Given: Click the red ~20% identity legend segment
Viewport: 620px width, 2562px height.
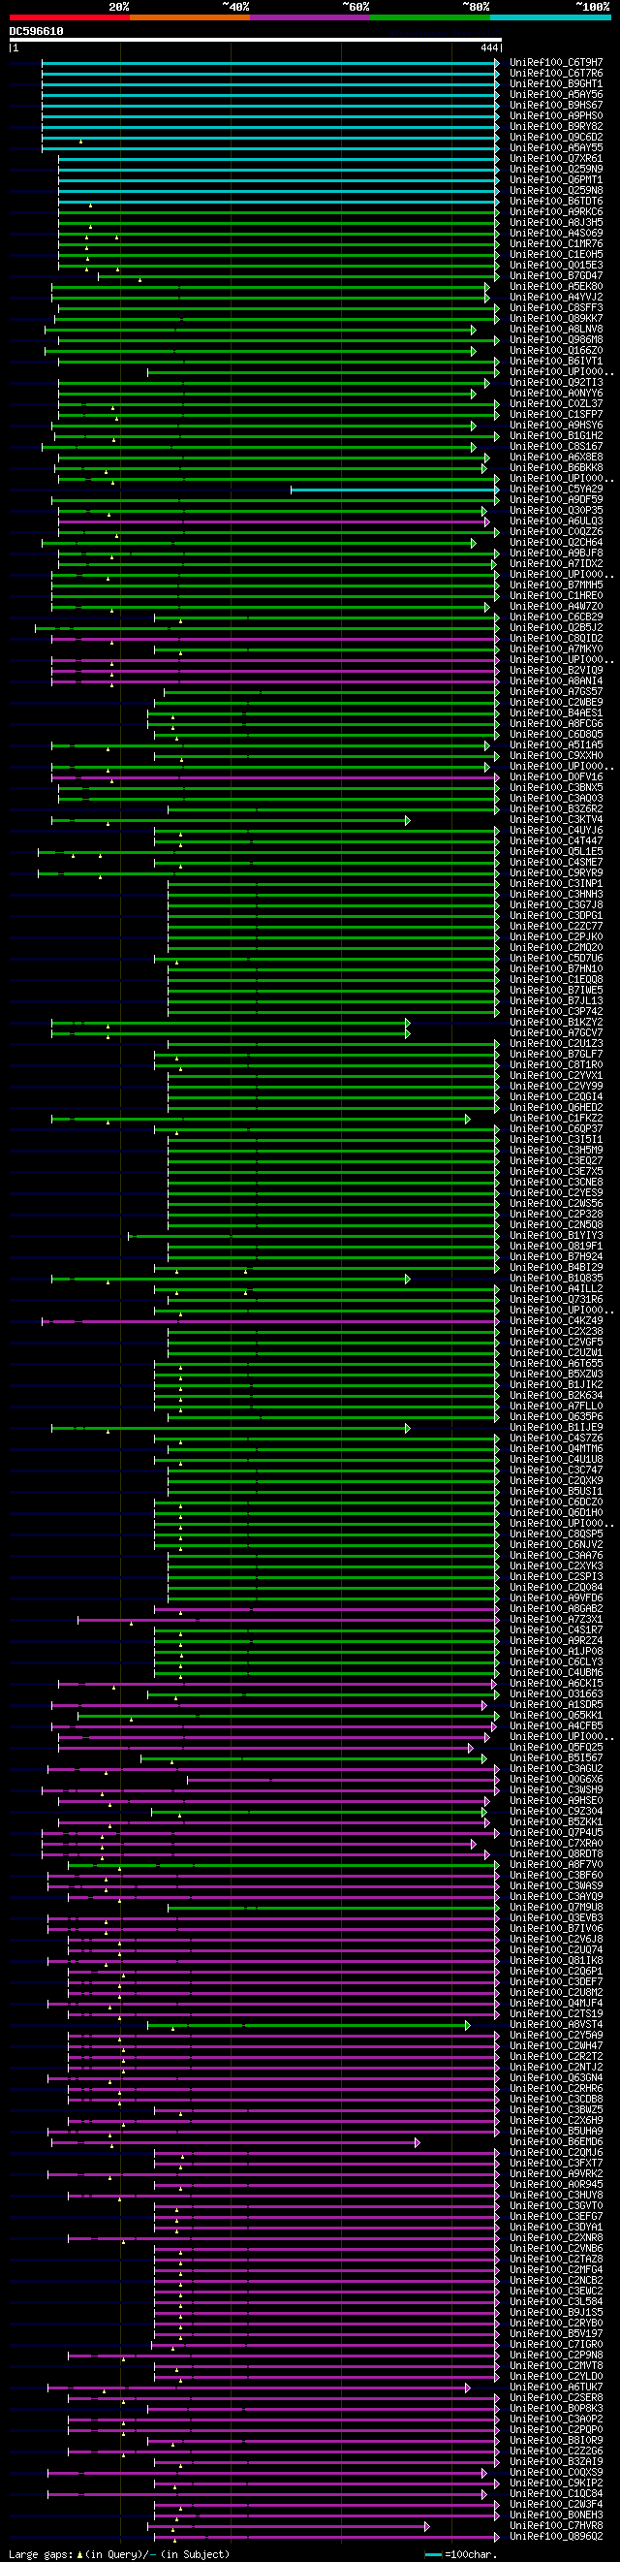Looking at the screenshot, I should (x=70, y=16).
